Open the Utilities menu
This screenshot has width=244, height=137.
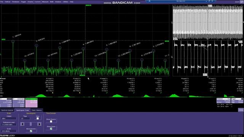[x=65, y=2]
